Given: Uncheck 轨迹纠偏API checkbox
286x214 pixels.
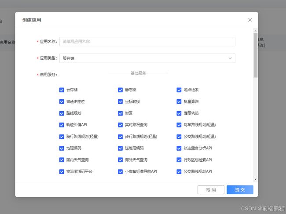Looking at the screenshot, I should [x=62, y=125].
